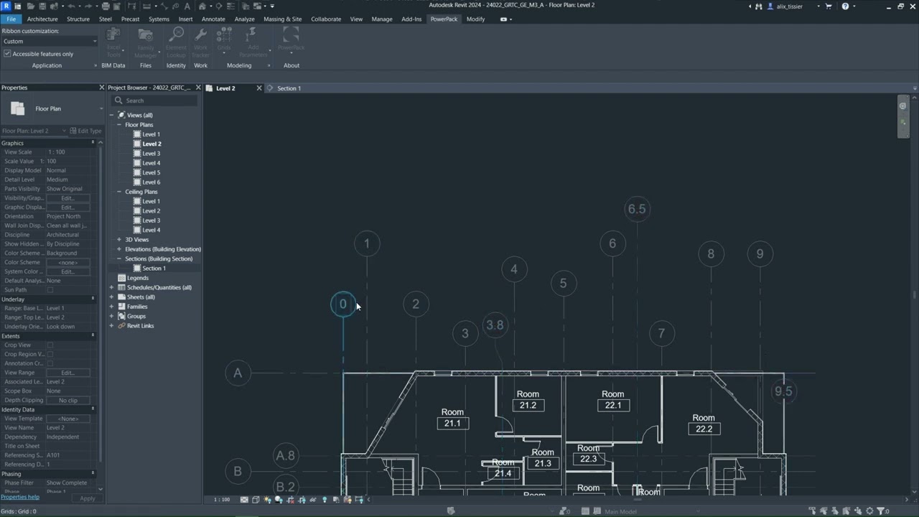Open the Help question mark icon

[x=845, y=6]
